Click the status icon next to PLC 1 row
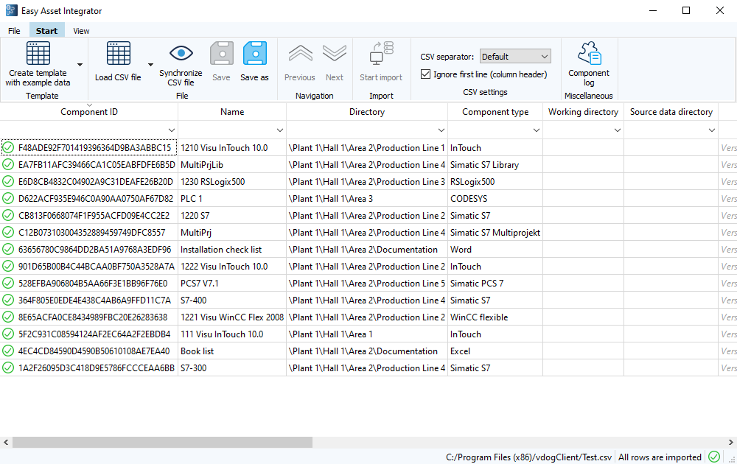Image resolution: width=737 pixels, height=464 pixels. pyautogui.click(x=7, y=198)
